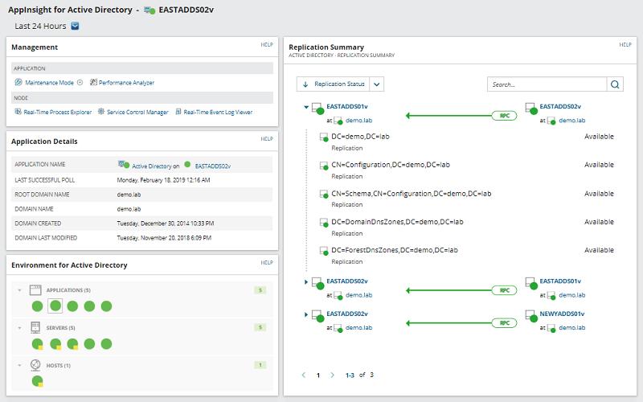
Task: Click the Applications count badge 5
Action: 260,290
